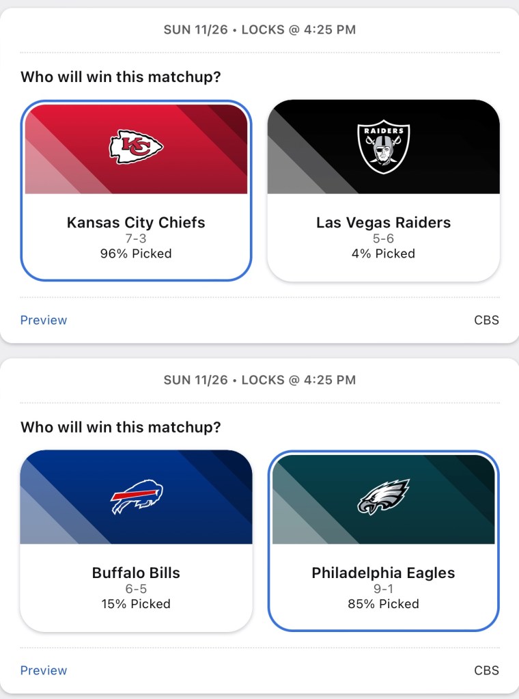
Task: Click the Raiders shield logo
Action: 383,148
